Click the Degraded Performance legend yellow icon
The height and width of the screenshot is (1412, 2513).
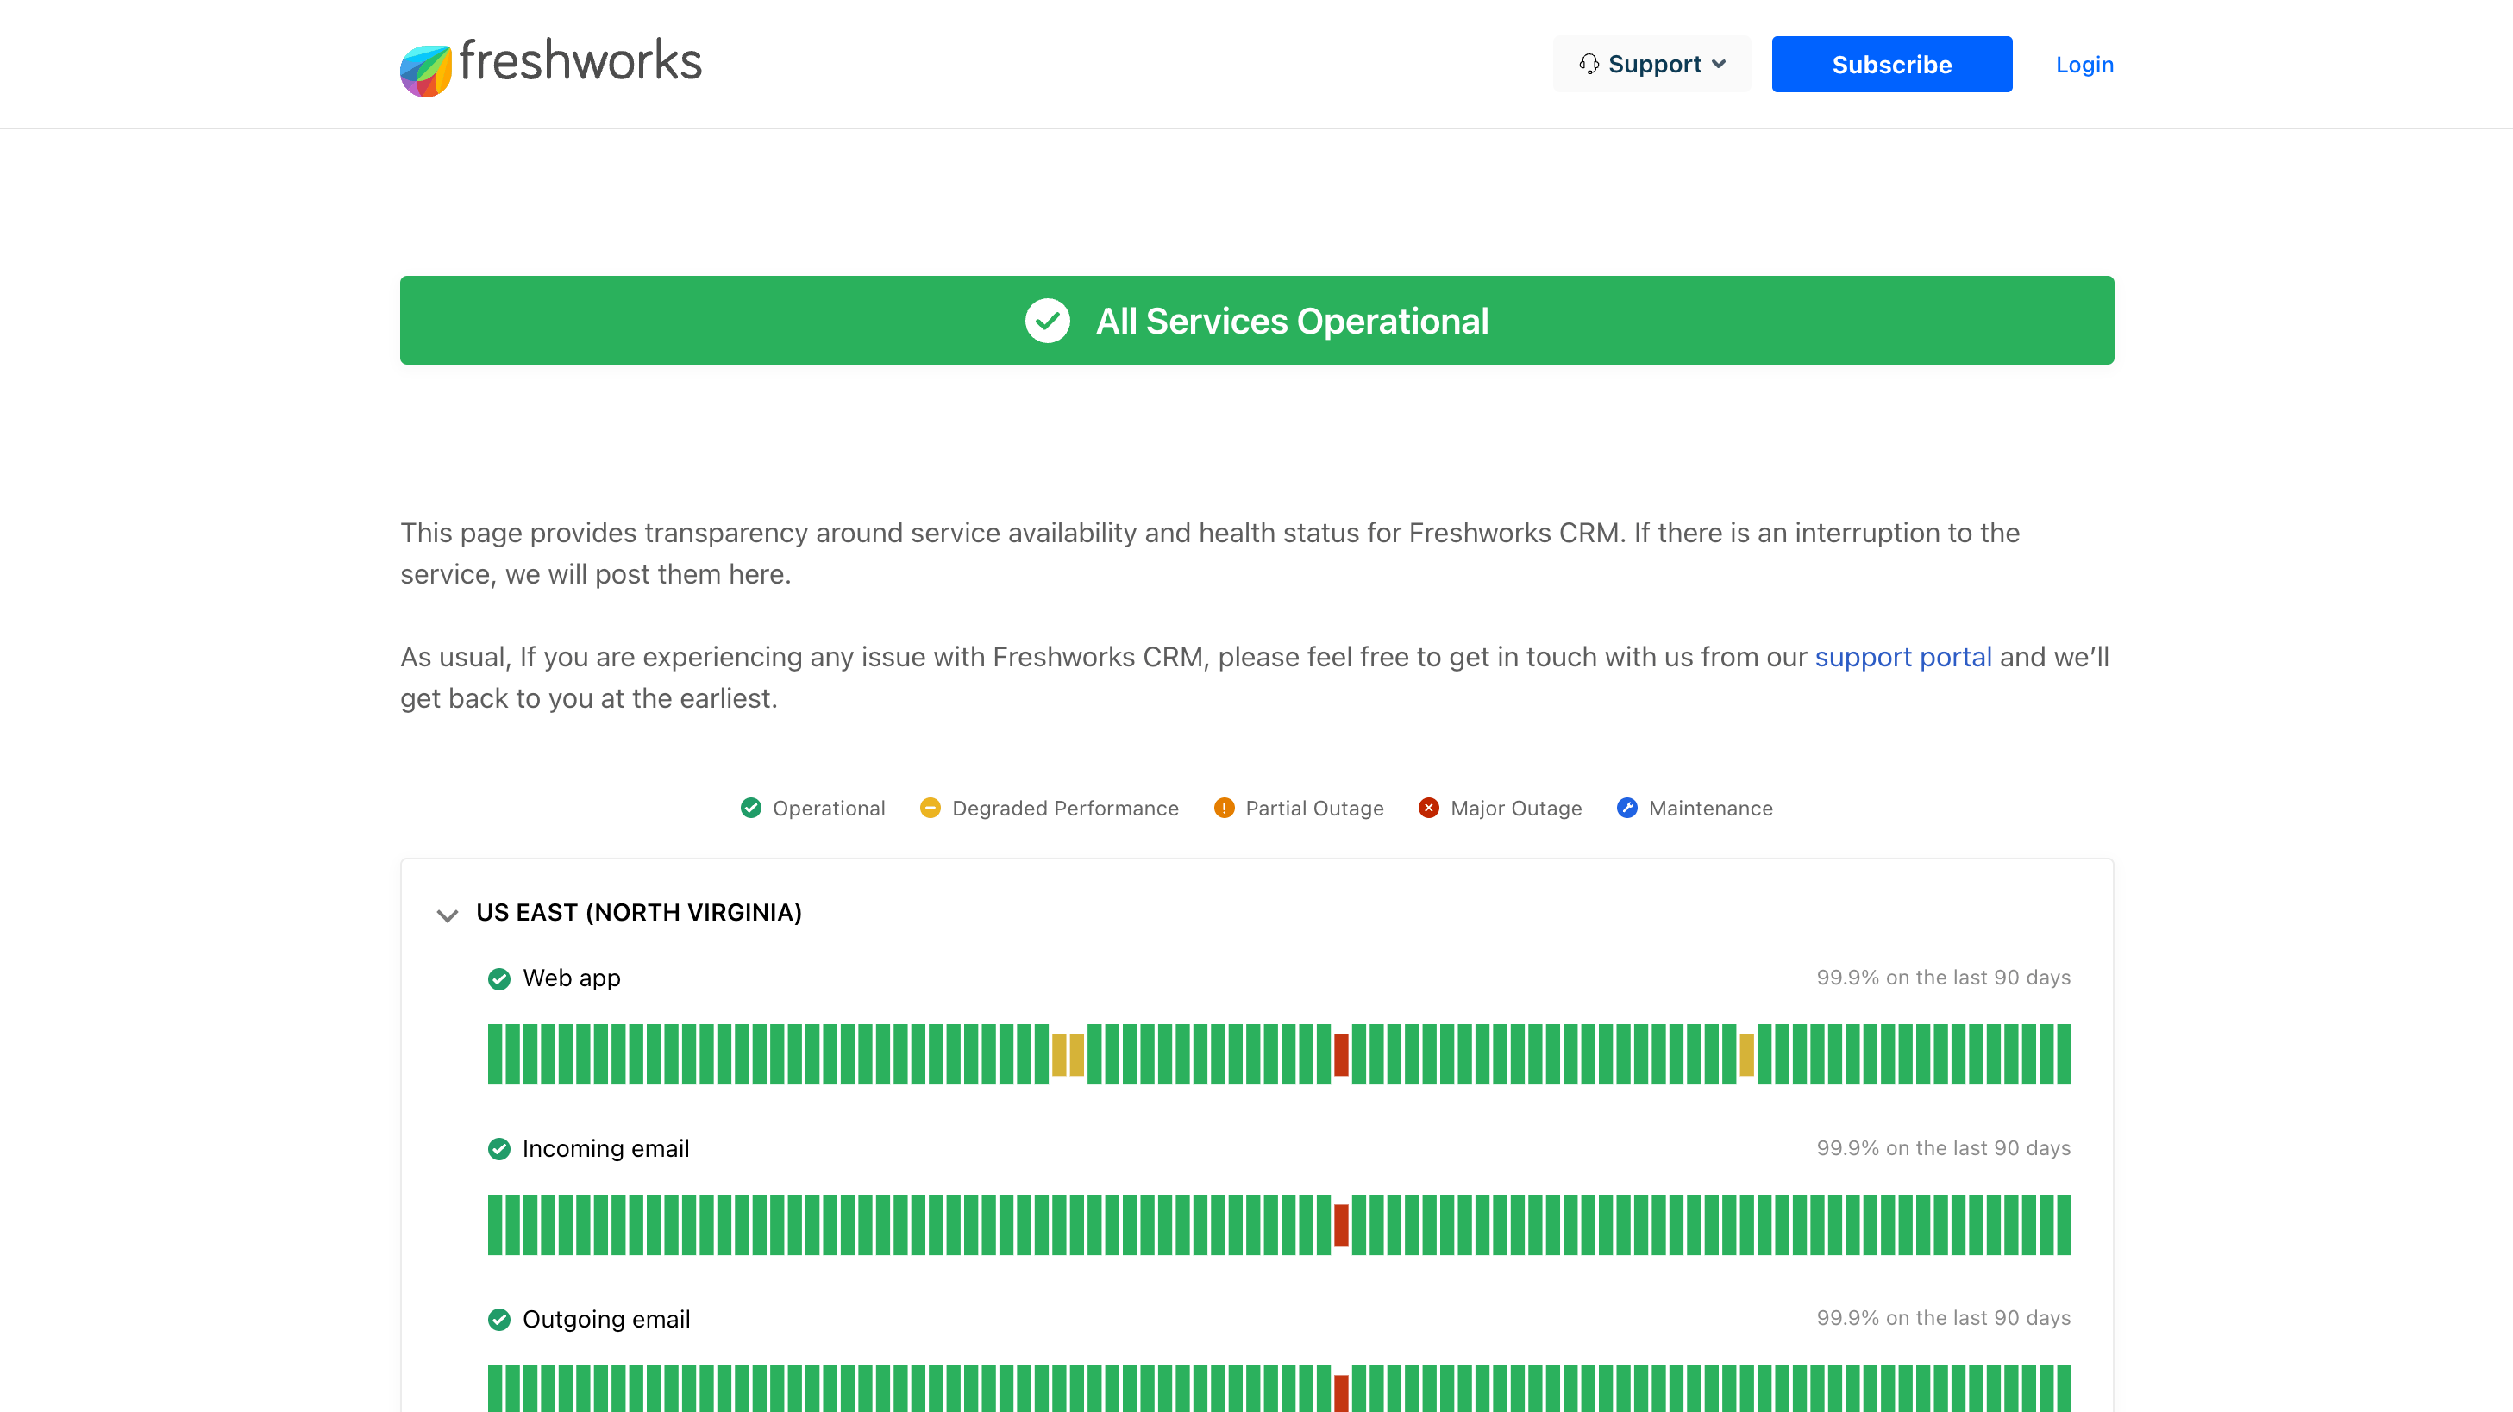(x=930, y=808)
